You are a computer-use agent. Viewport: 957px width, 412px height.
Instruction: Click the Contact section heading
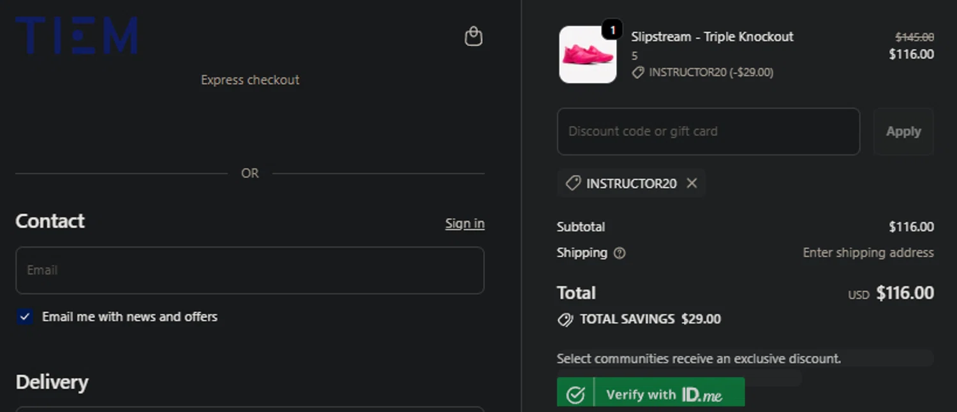click(x=50, y=221)
